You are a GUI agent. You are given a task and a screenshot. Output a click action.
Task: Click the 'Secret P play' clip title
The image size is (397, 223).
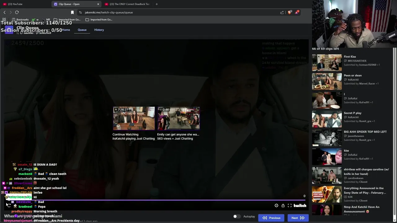(x=353, y=113)
